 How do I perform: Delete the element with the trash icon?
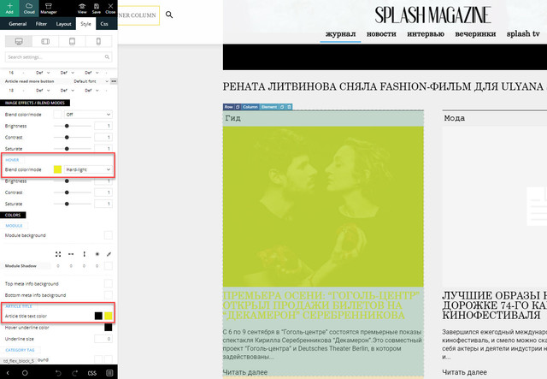click(289, 107)
